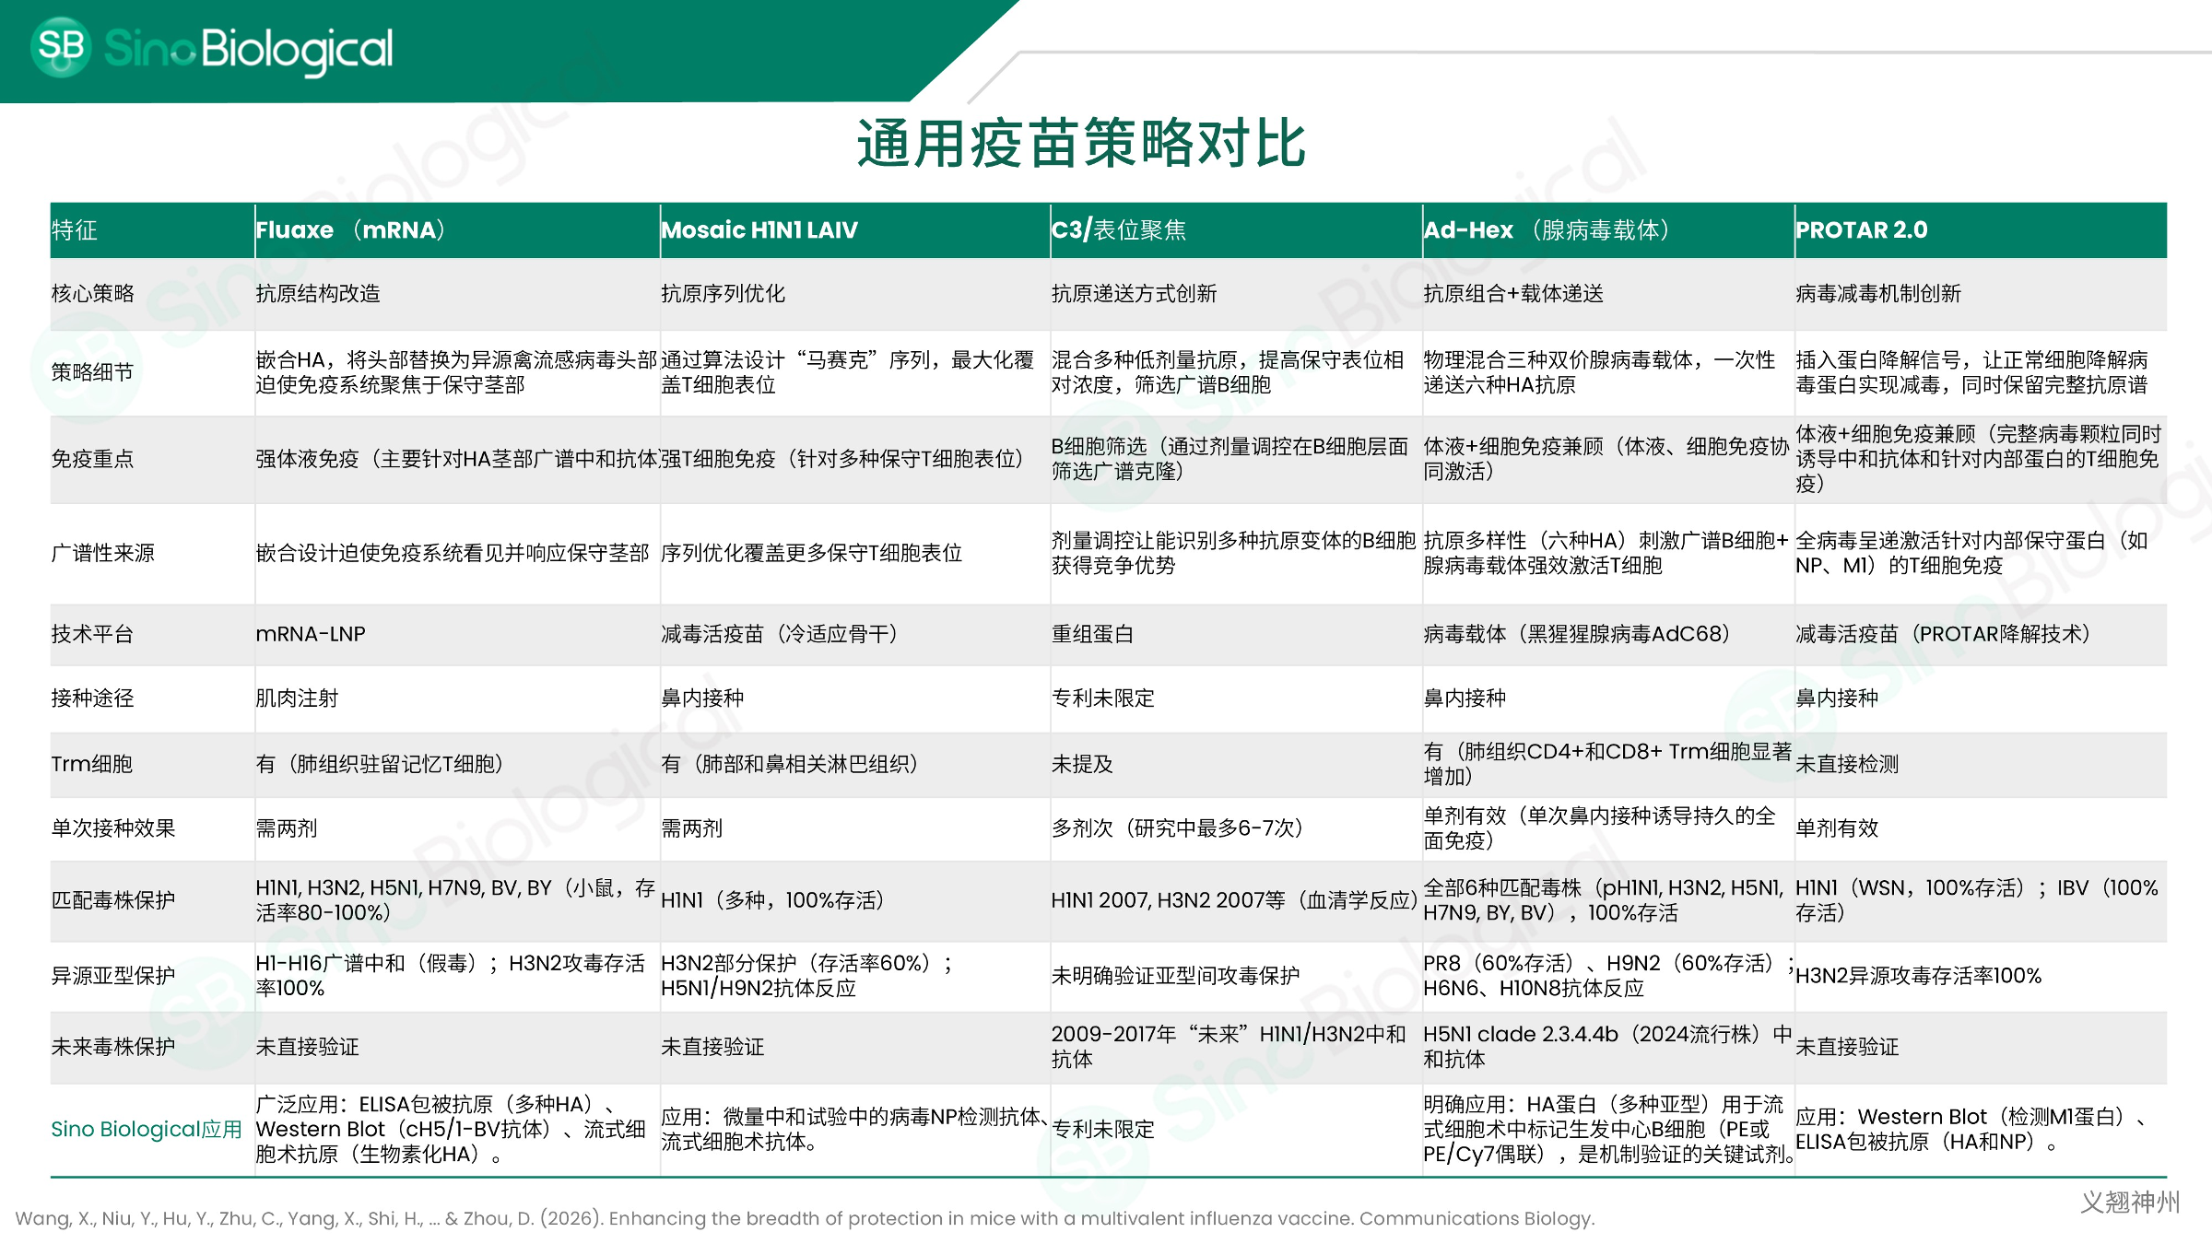Screen dimensions: 2212x1244
Task: Click the cell starting with H5N1 clade 2.3.4.4b
Action: 1608,1047
